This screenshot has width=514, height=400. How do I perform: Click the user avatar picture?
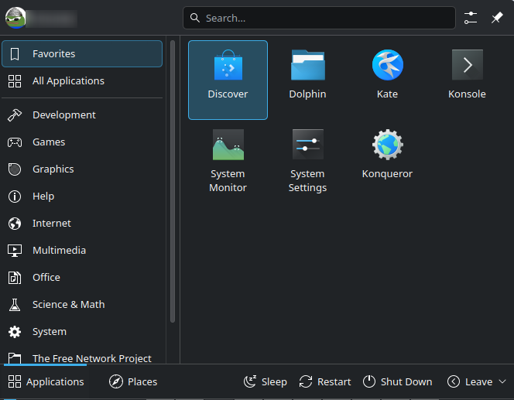(15, 18)
